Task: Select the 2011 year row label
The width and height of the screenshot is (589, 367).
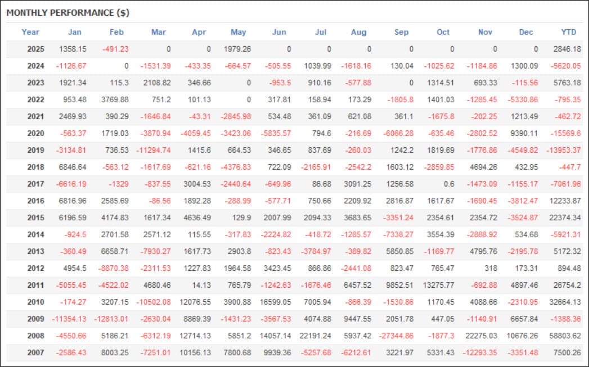Action: 35,286
